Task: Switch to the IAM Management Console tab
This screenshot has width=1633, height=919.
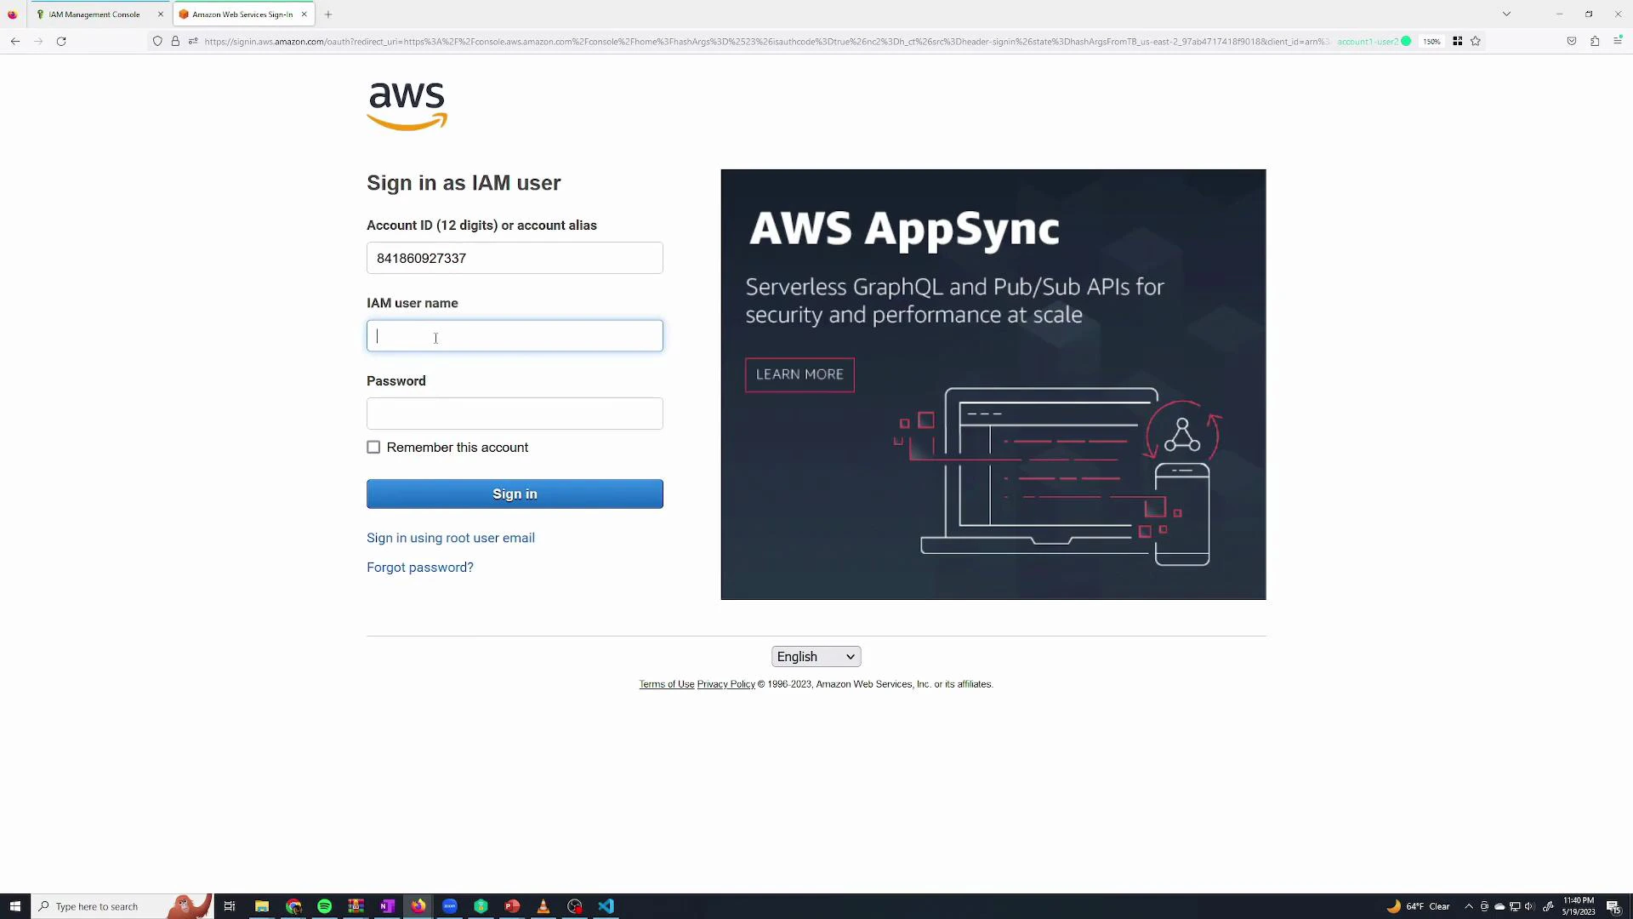Action: click(x=94, y=14)
